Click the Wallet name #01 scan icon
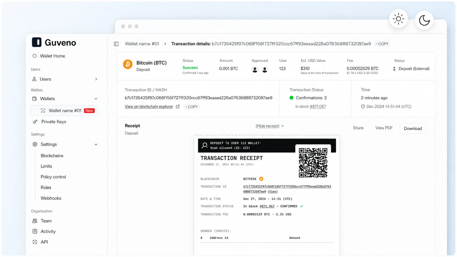This screenshot has height=257, width=457. 43,111
